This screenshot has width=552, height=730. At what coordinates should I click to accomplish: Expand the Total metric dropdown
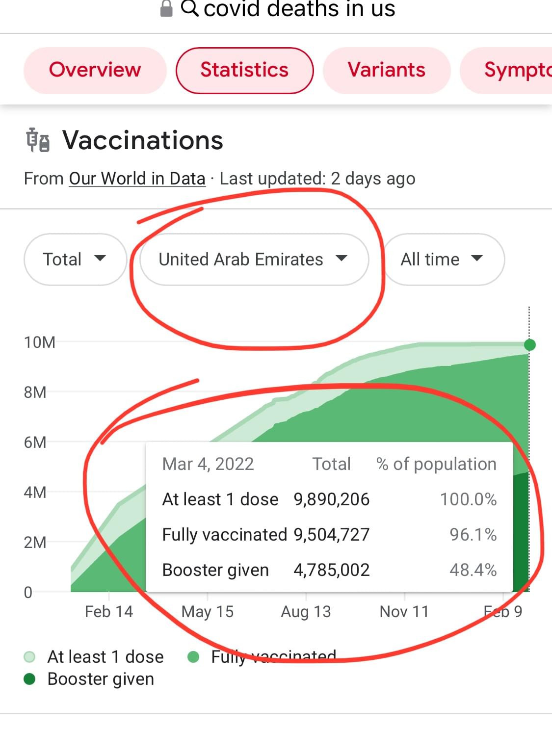pos(75,259)
